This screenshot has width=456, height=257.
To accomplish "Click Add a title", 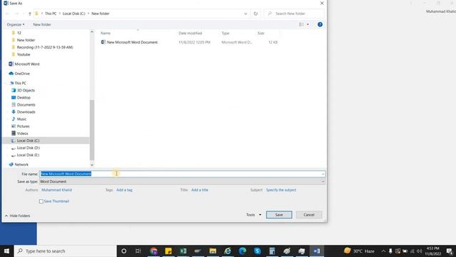I will click(199, 190).
